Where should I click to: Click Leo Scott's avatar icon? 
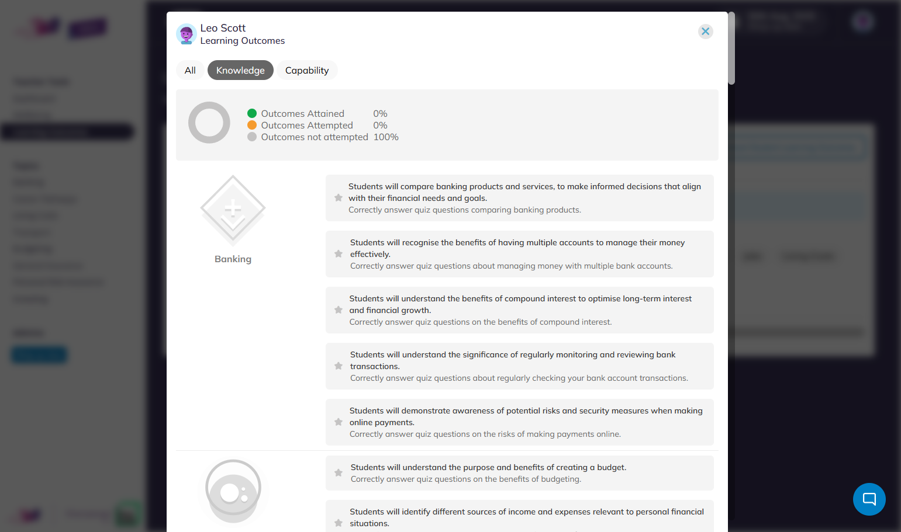tap(187, 34)
